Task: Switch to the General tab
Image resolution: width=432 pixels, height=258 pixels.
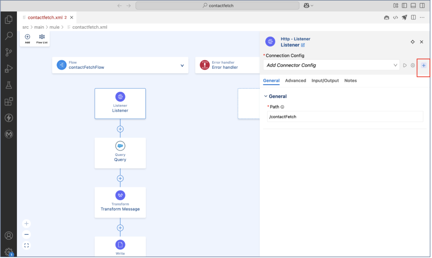Action: (271, 81)
